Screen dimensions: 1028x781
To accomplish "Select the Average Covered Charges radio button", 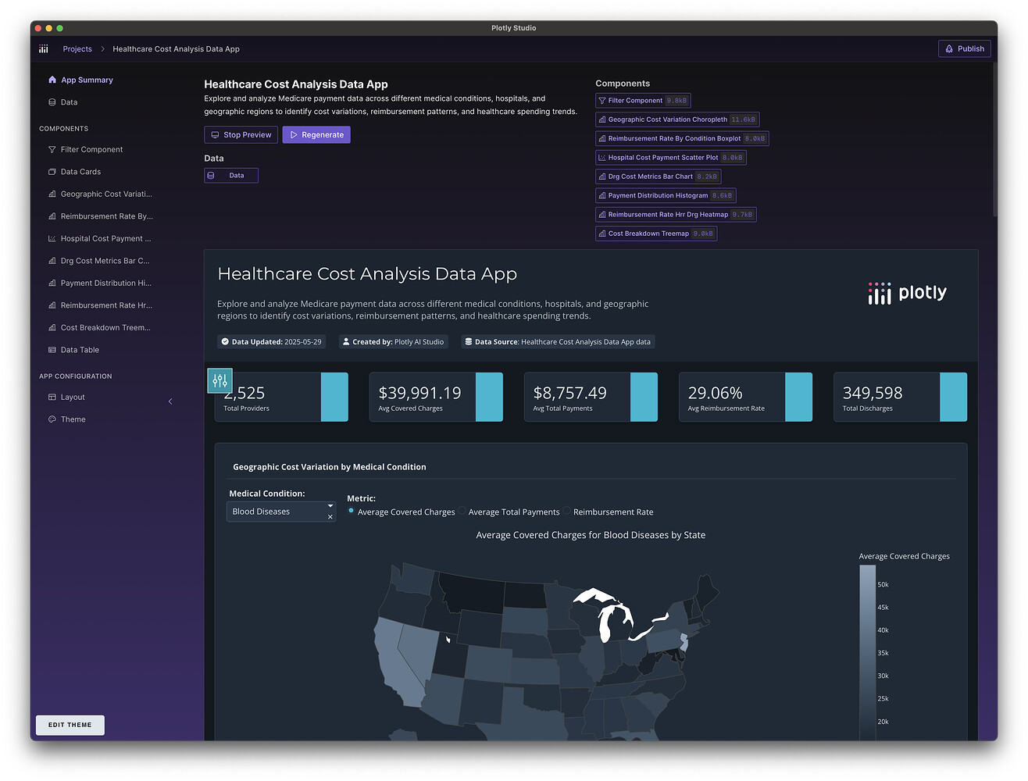I will pos(352,512).
